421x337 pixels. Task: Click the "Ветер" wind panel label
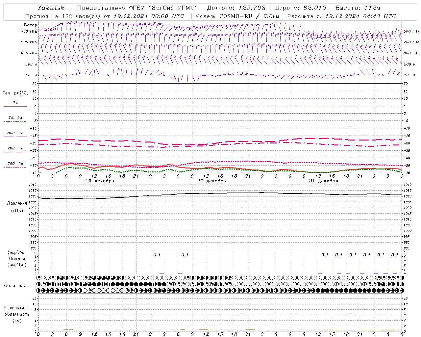point(31,25)
